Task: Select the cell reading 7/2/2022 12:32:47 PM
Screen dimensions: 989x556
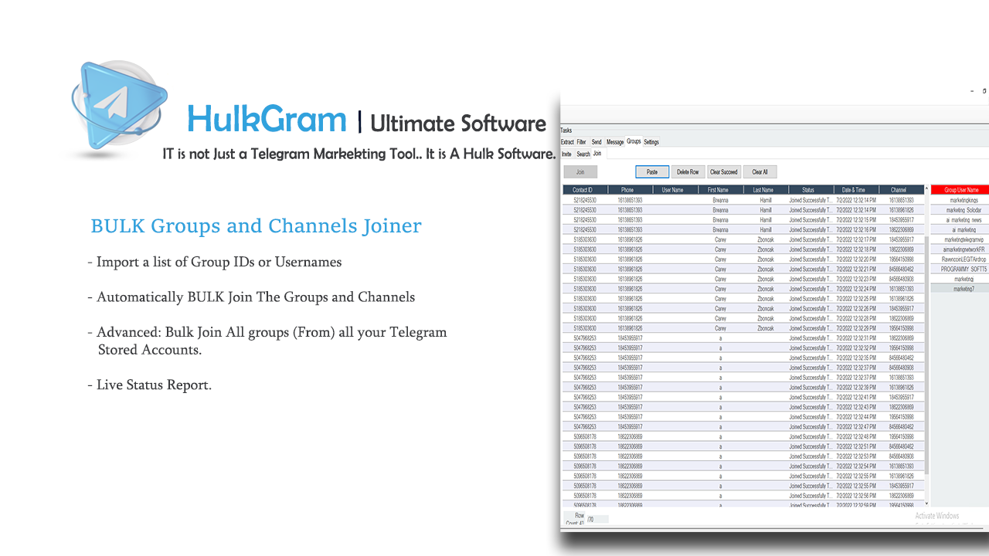Action: [855, 426]
